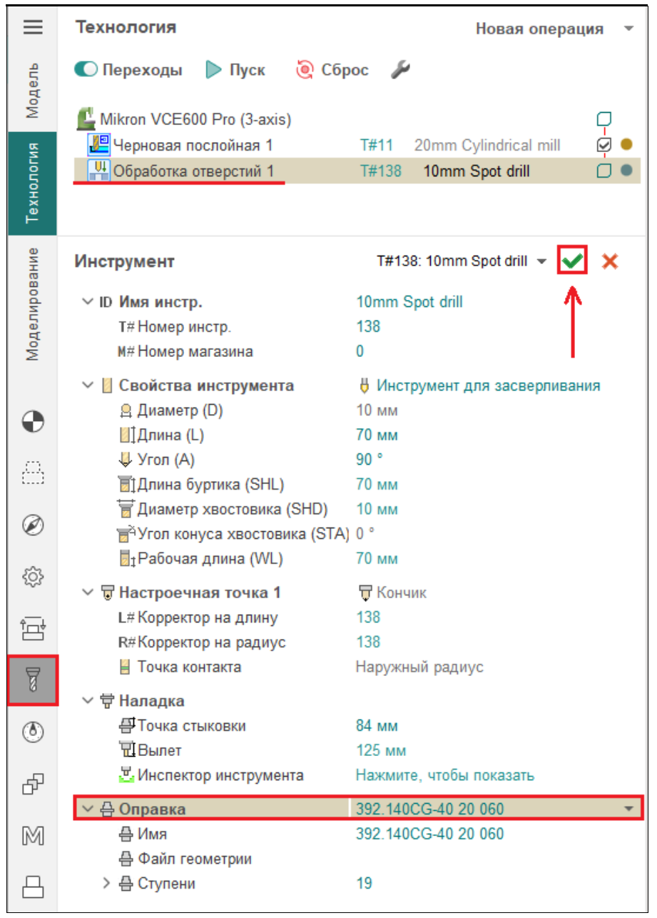Image resolution: width=657 pixels, height=918 pixels.
Task: Uncheck the Черновая послойная 1 checkbox
Action: [x=603, y=145]
